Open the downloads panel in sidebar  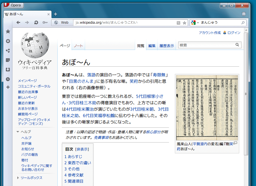(x=8, y=70)
